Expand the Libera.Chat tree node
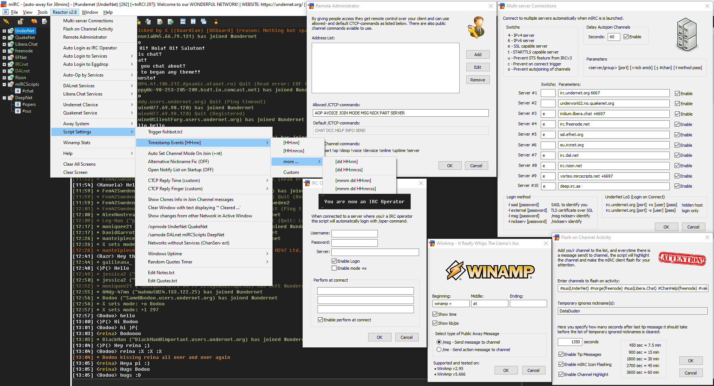 click(x=4, y=44)
